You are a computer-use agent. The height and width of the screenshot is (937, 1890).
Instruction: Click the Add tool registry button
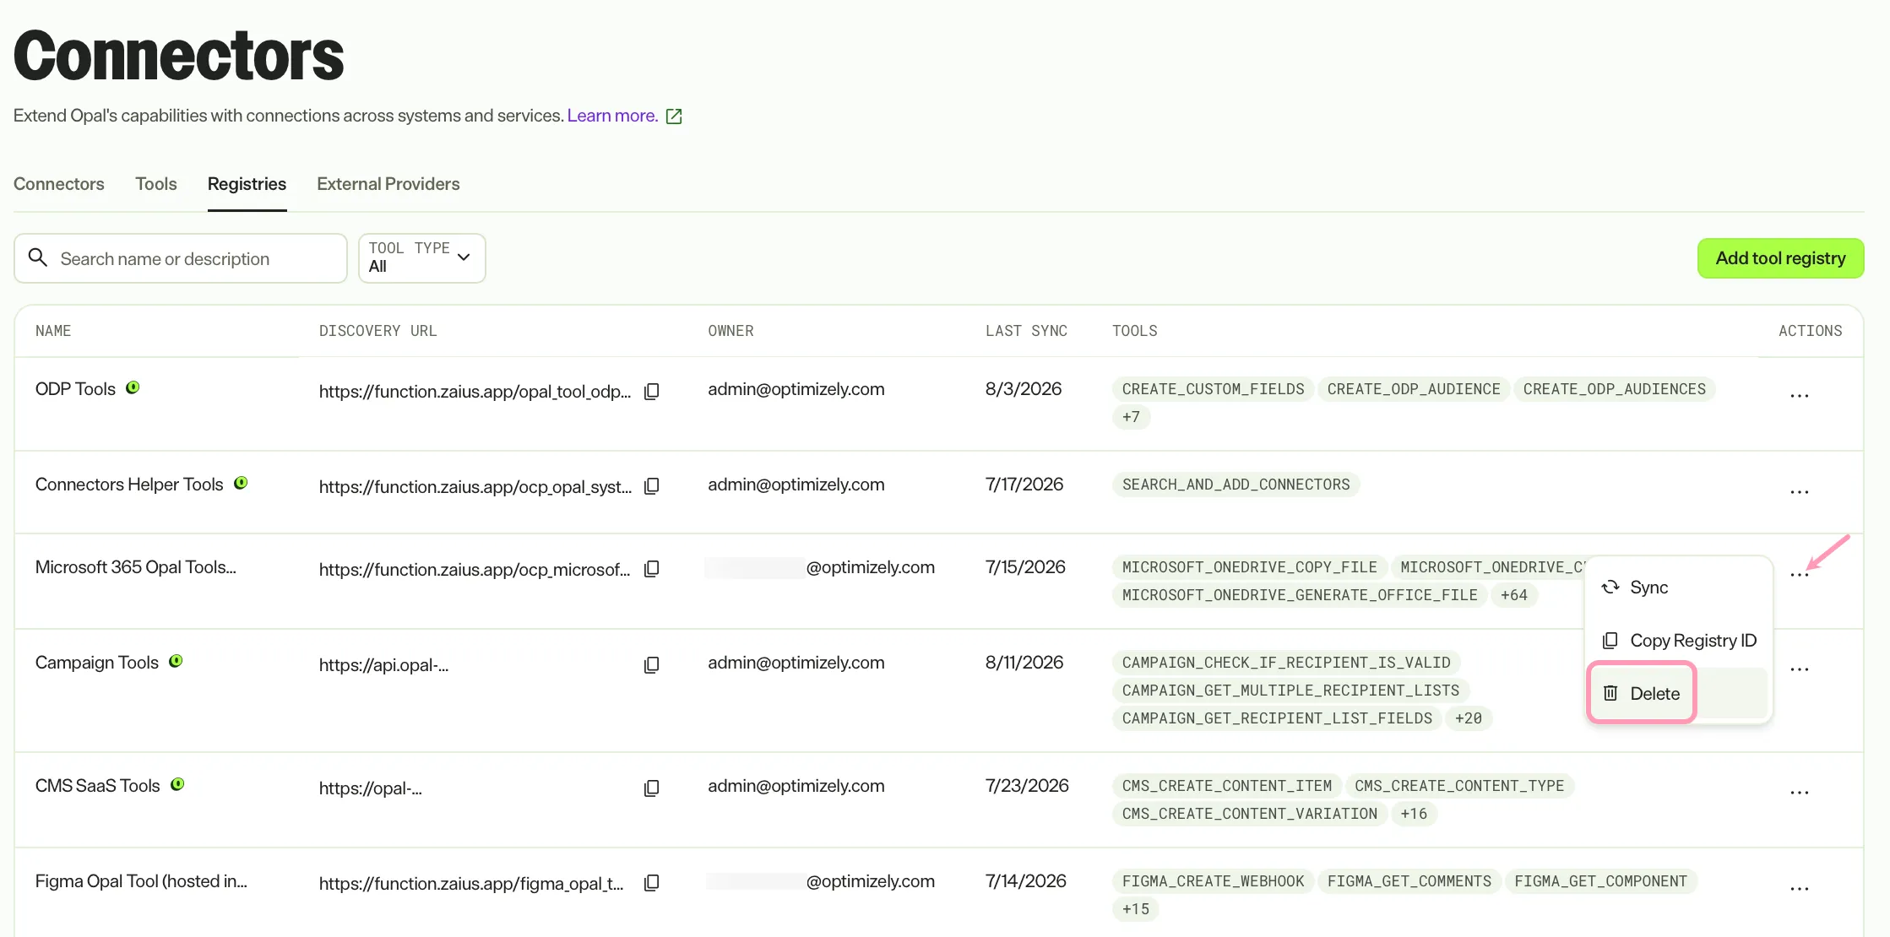[x=1780, y=258]
